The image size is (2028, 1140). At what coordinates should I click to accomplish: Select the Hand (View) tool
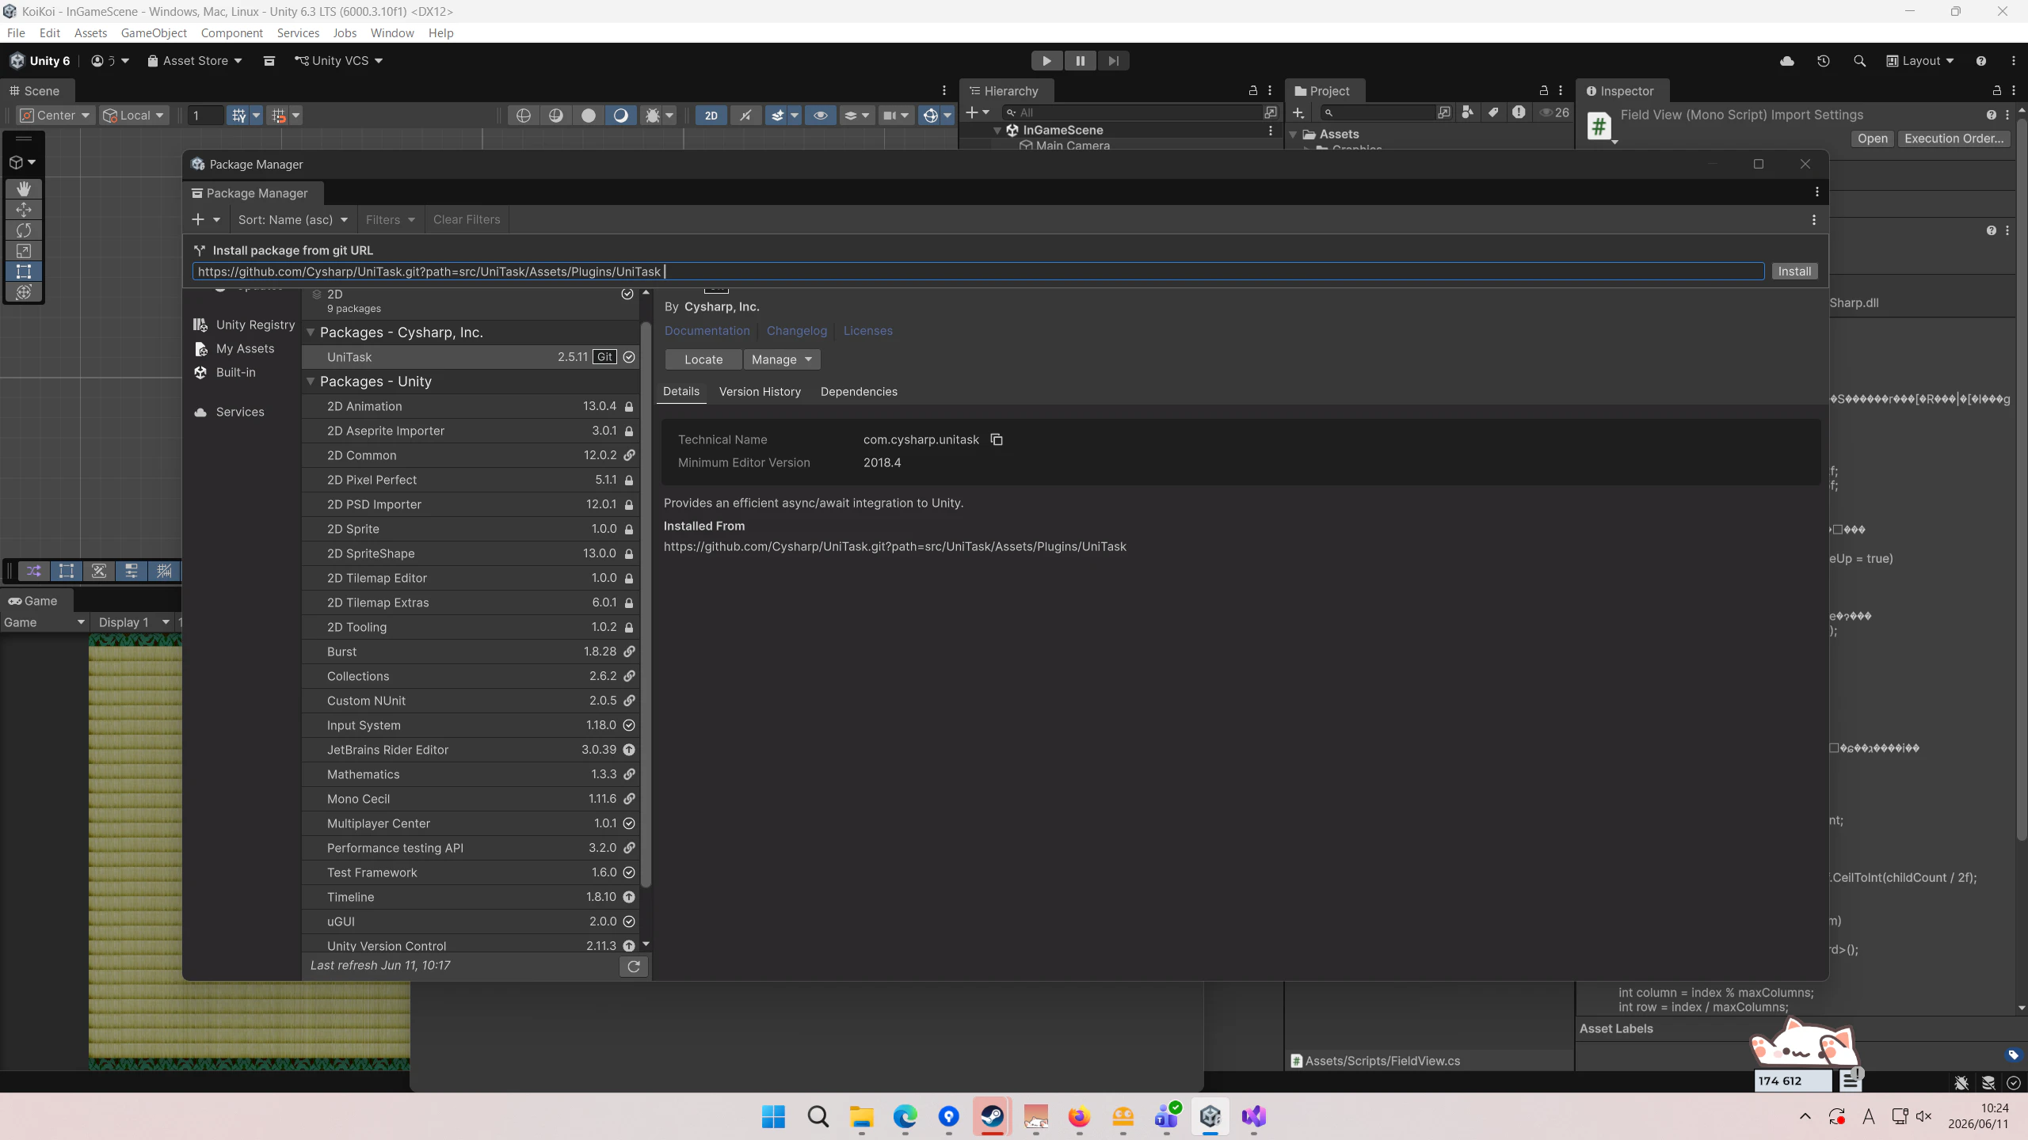pyautogui.click(x=24, y=188)
